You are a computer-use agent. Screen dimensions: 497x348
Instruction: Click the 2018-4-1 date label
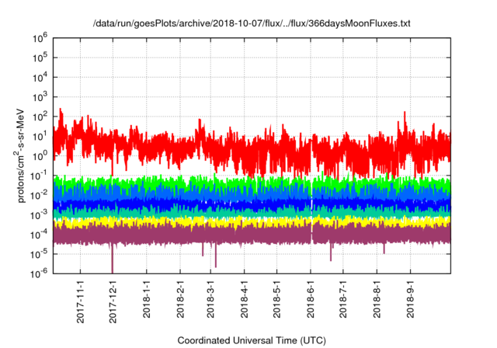pos(244,300)
